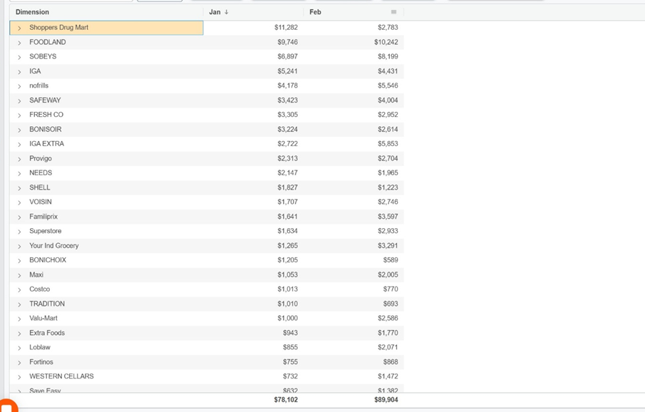Click Jan value $2,313
The height and width of the screenshot is (412, 645).
(287, 158)
